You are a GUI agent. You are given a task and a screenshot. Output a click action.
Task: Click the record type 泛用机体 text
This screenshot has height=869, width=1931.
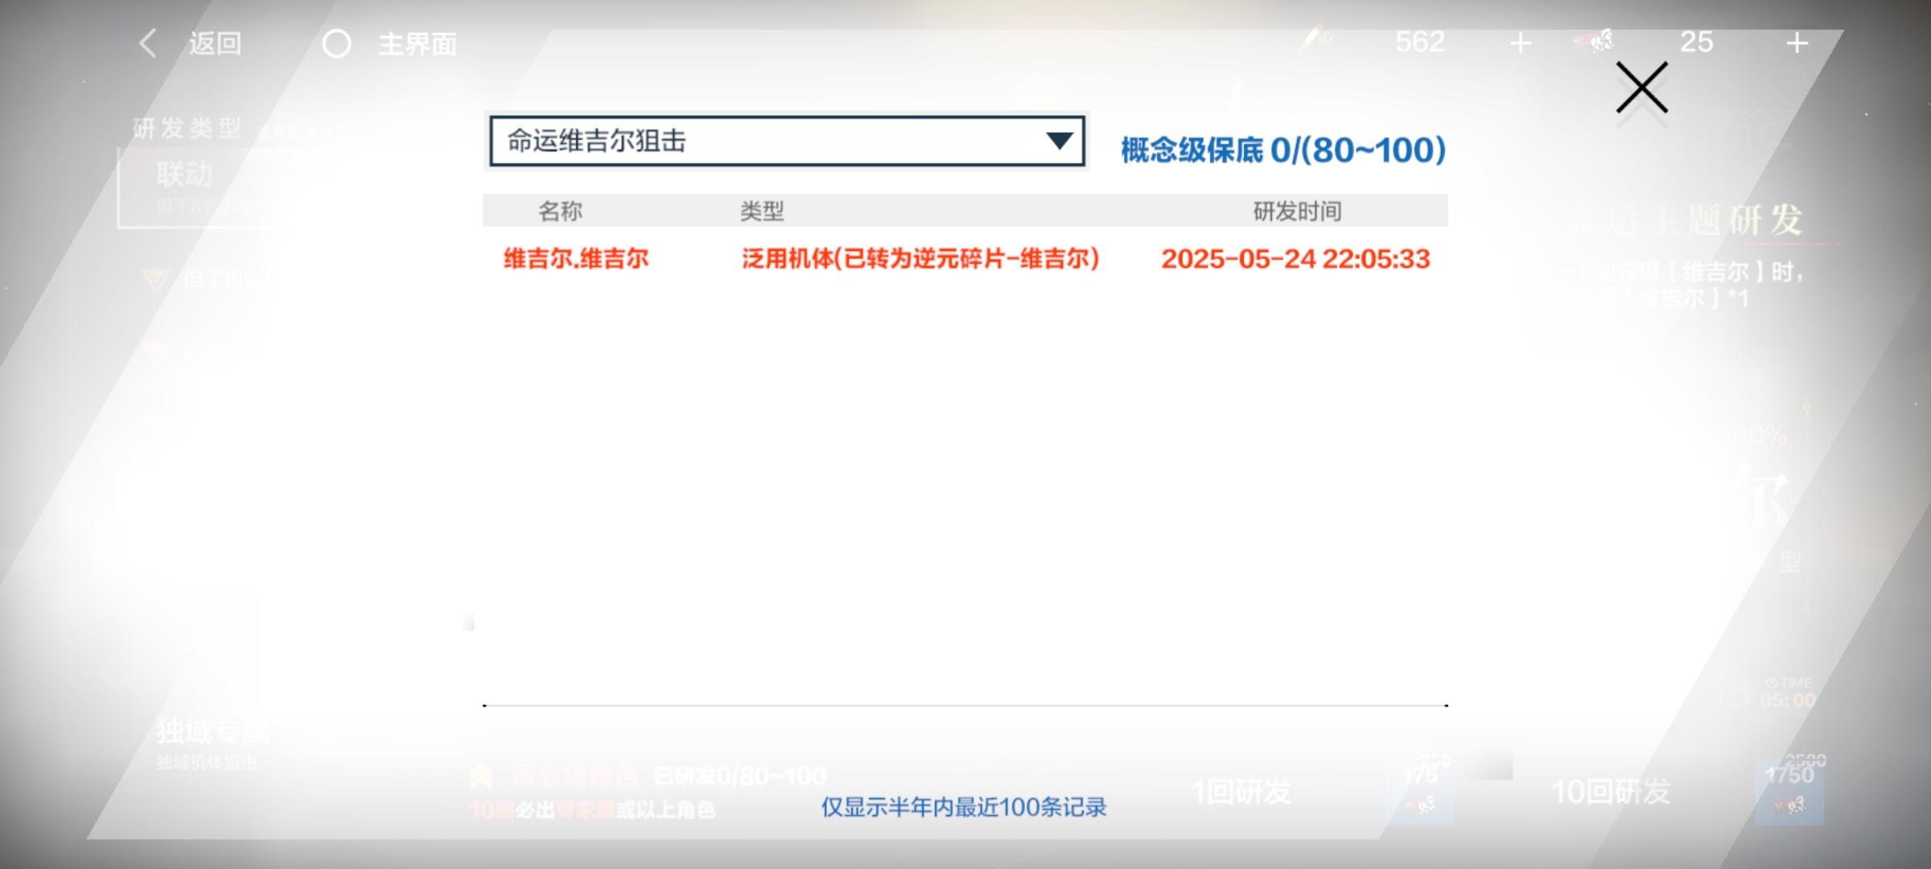click(x=920, y=258)
